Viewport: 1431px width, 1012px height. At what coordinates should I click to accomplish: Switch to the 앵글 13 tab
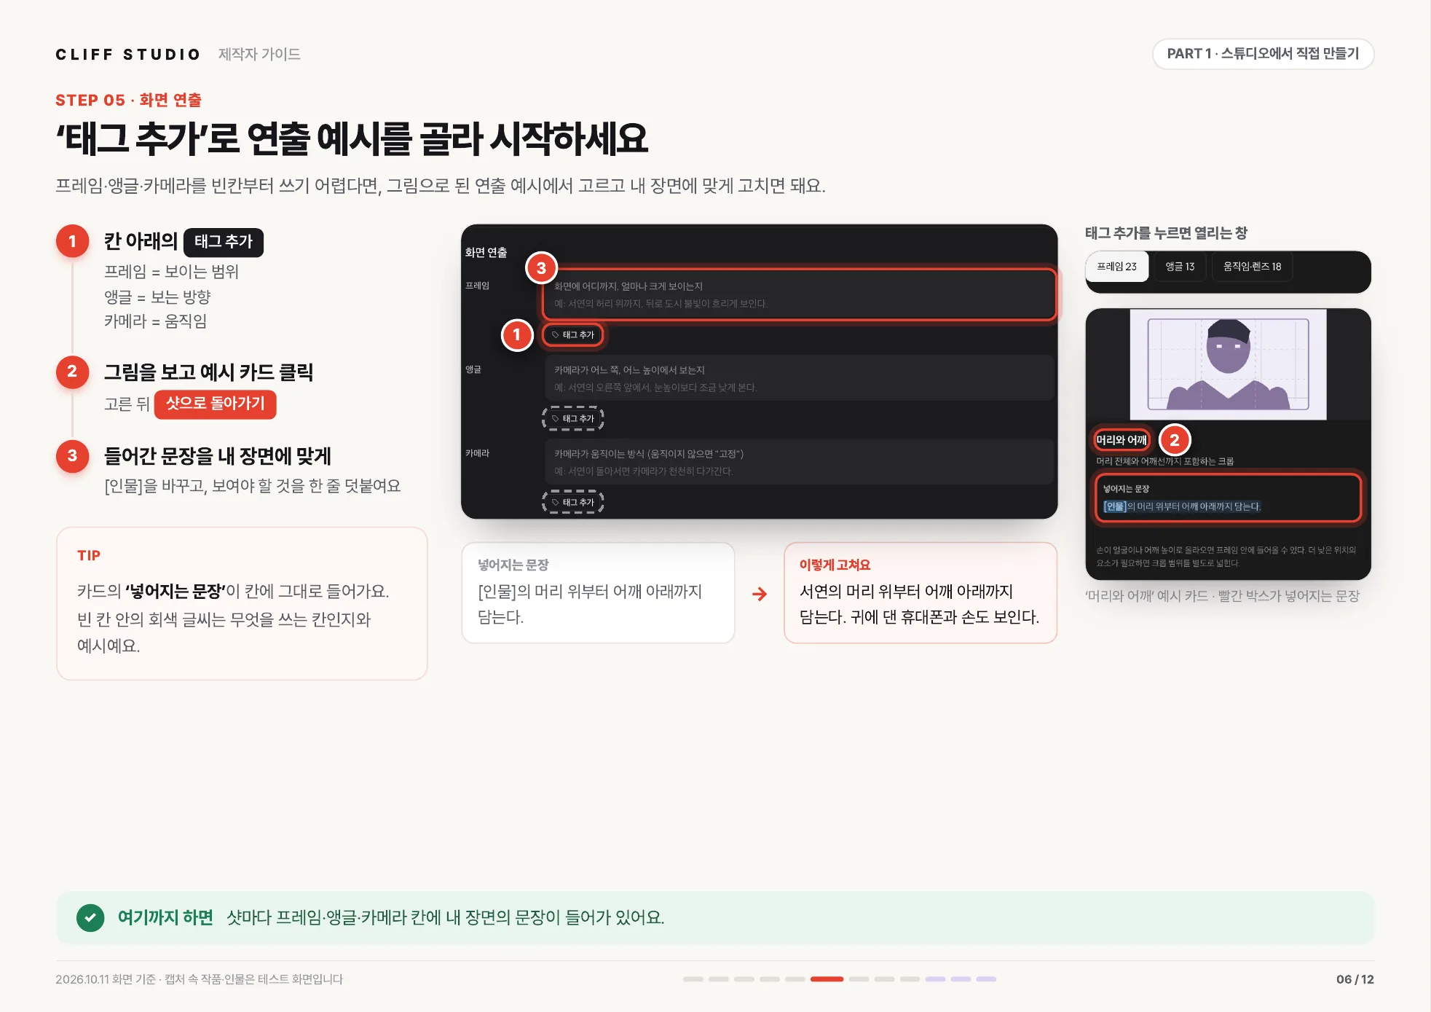click(1180, 267)
